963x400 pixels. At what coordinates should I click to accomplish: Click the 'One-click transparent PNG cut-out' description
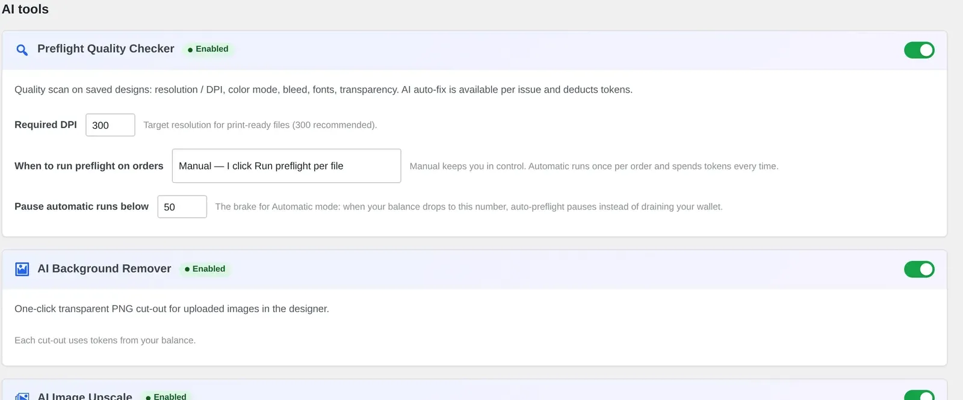[172, 309]
